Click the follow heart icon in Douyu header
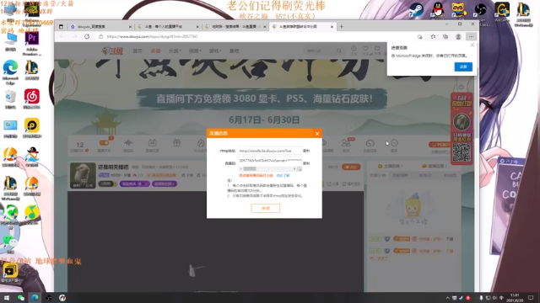This screenshot has height=303, width=540. pyautogui.click(x=365, y=49)
